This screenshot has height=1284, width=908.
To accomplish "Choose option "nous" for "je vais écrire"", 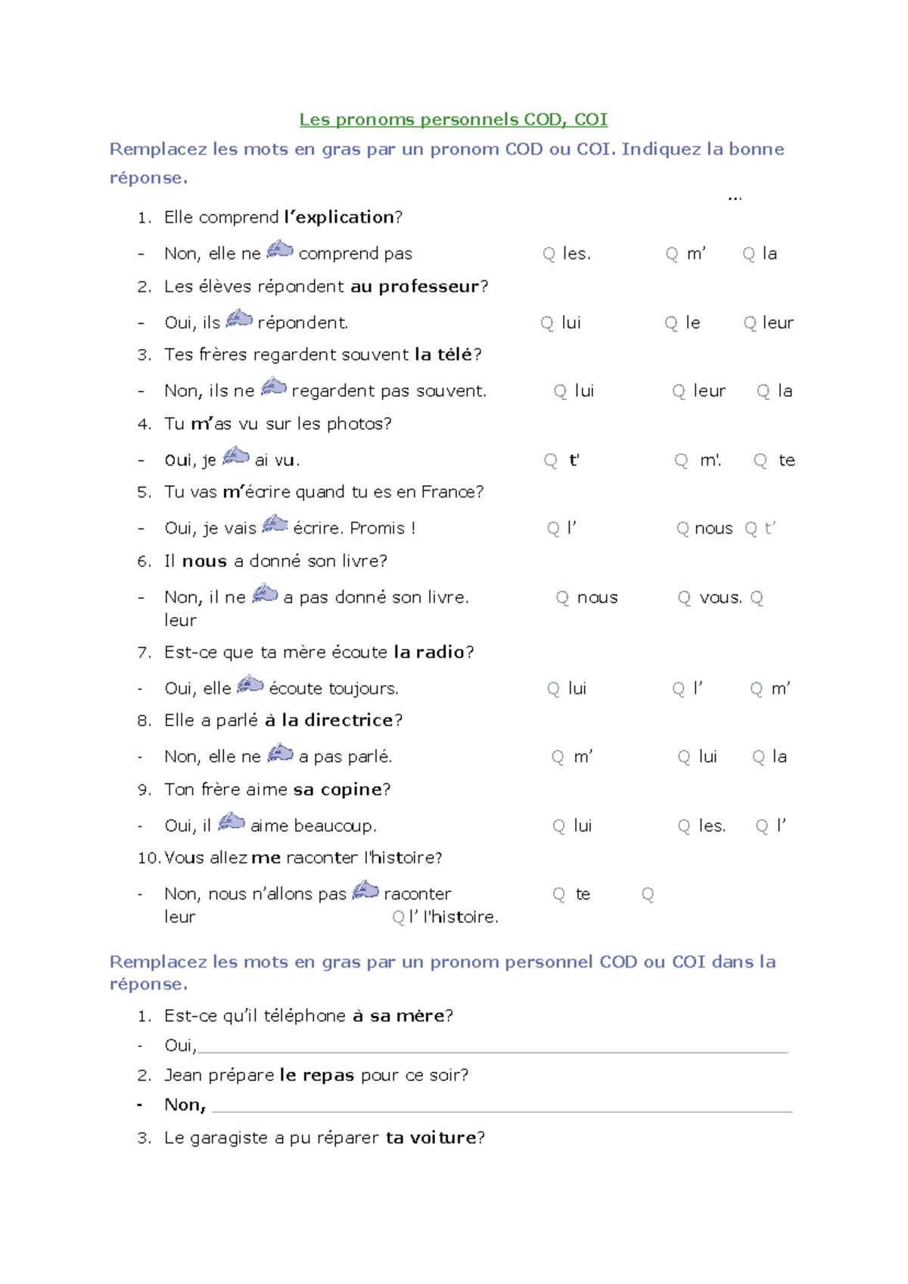I will (683, 528).
